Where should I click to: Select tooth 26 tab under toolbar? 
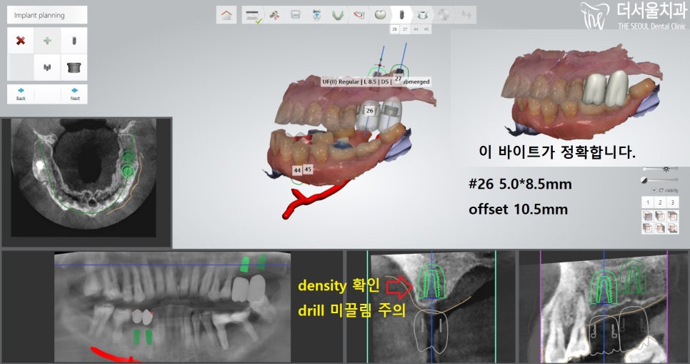click(x=395, y=29)
